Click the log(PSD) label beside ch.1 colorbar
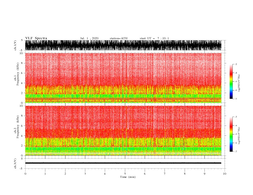 click(x=239, y=83)
